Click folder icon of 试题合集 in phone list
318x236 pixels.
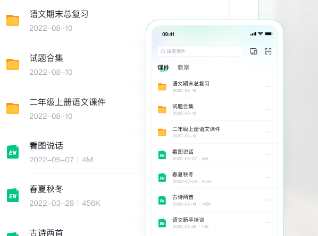tap(162, 109)
